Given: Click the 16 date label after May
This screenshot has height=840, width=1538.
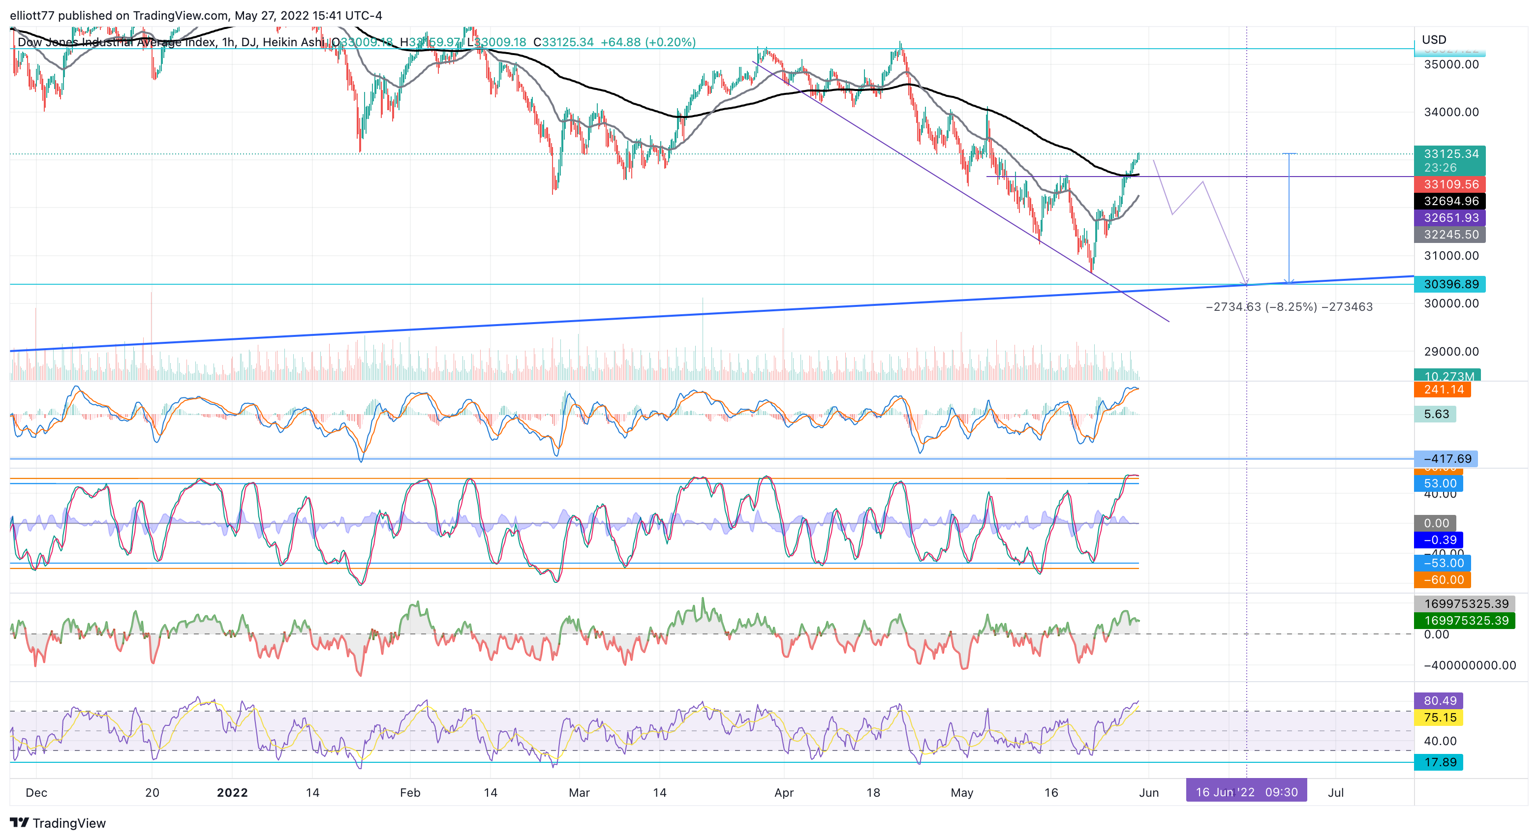Looking at the screenshot, I should 1051,793.
